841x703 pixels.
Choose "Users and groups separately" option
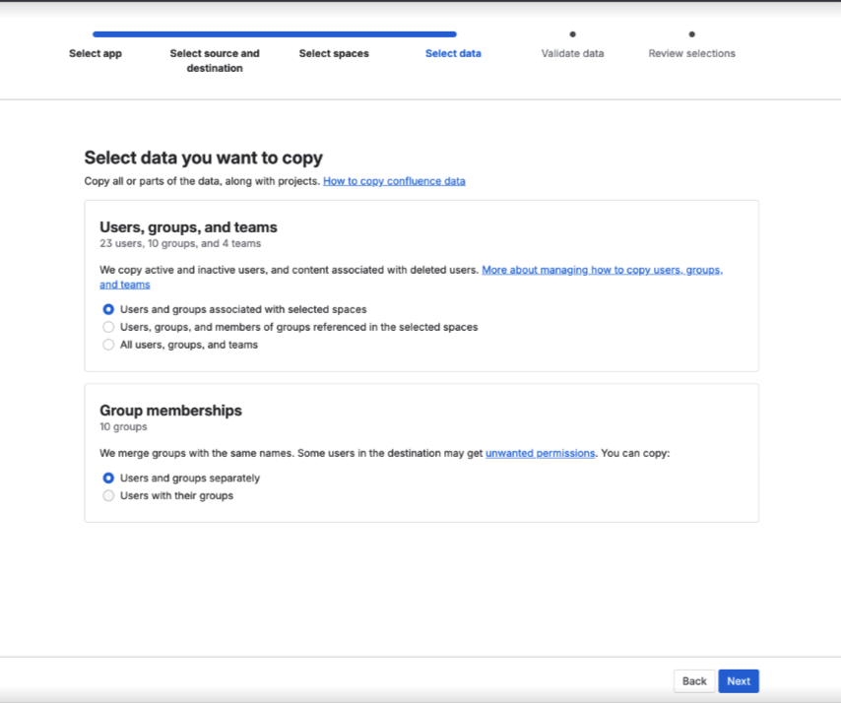coord(108,478)
